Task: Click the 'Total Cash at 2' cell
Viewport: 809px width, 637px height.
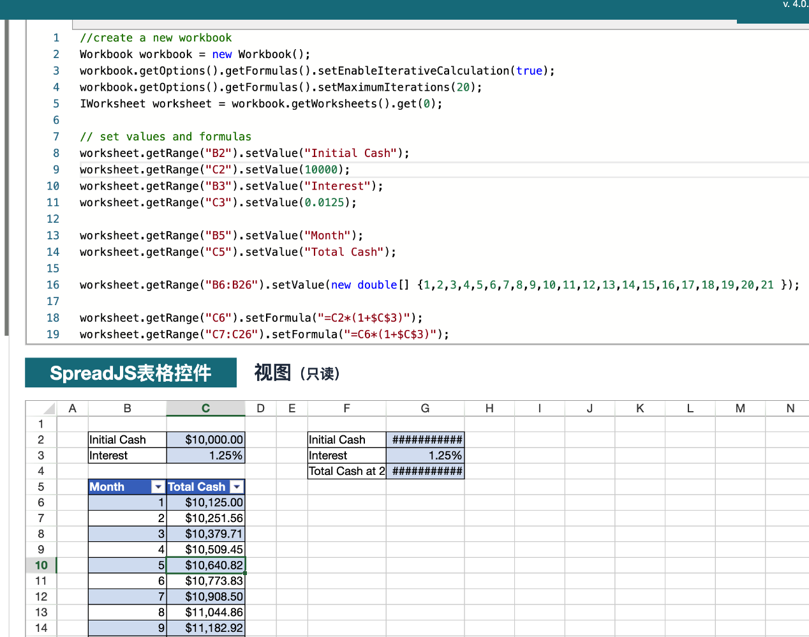Action: tap(346, 471)
